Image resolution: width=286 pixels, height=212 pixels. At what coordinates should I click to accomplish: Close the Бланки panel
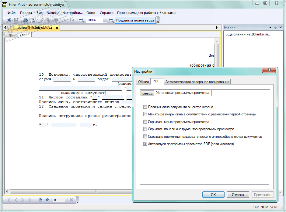pos(281,27)
